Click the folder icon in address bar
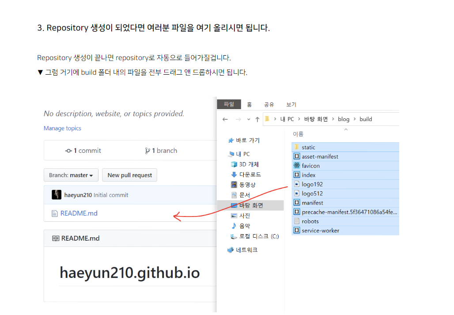The width and height of the screenshot is (454, 315). tap(267, 119)
